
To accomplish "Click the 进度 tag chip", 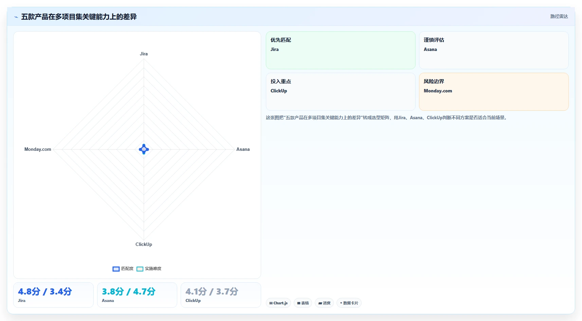I will click(324, 303).
